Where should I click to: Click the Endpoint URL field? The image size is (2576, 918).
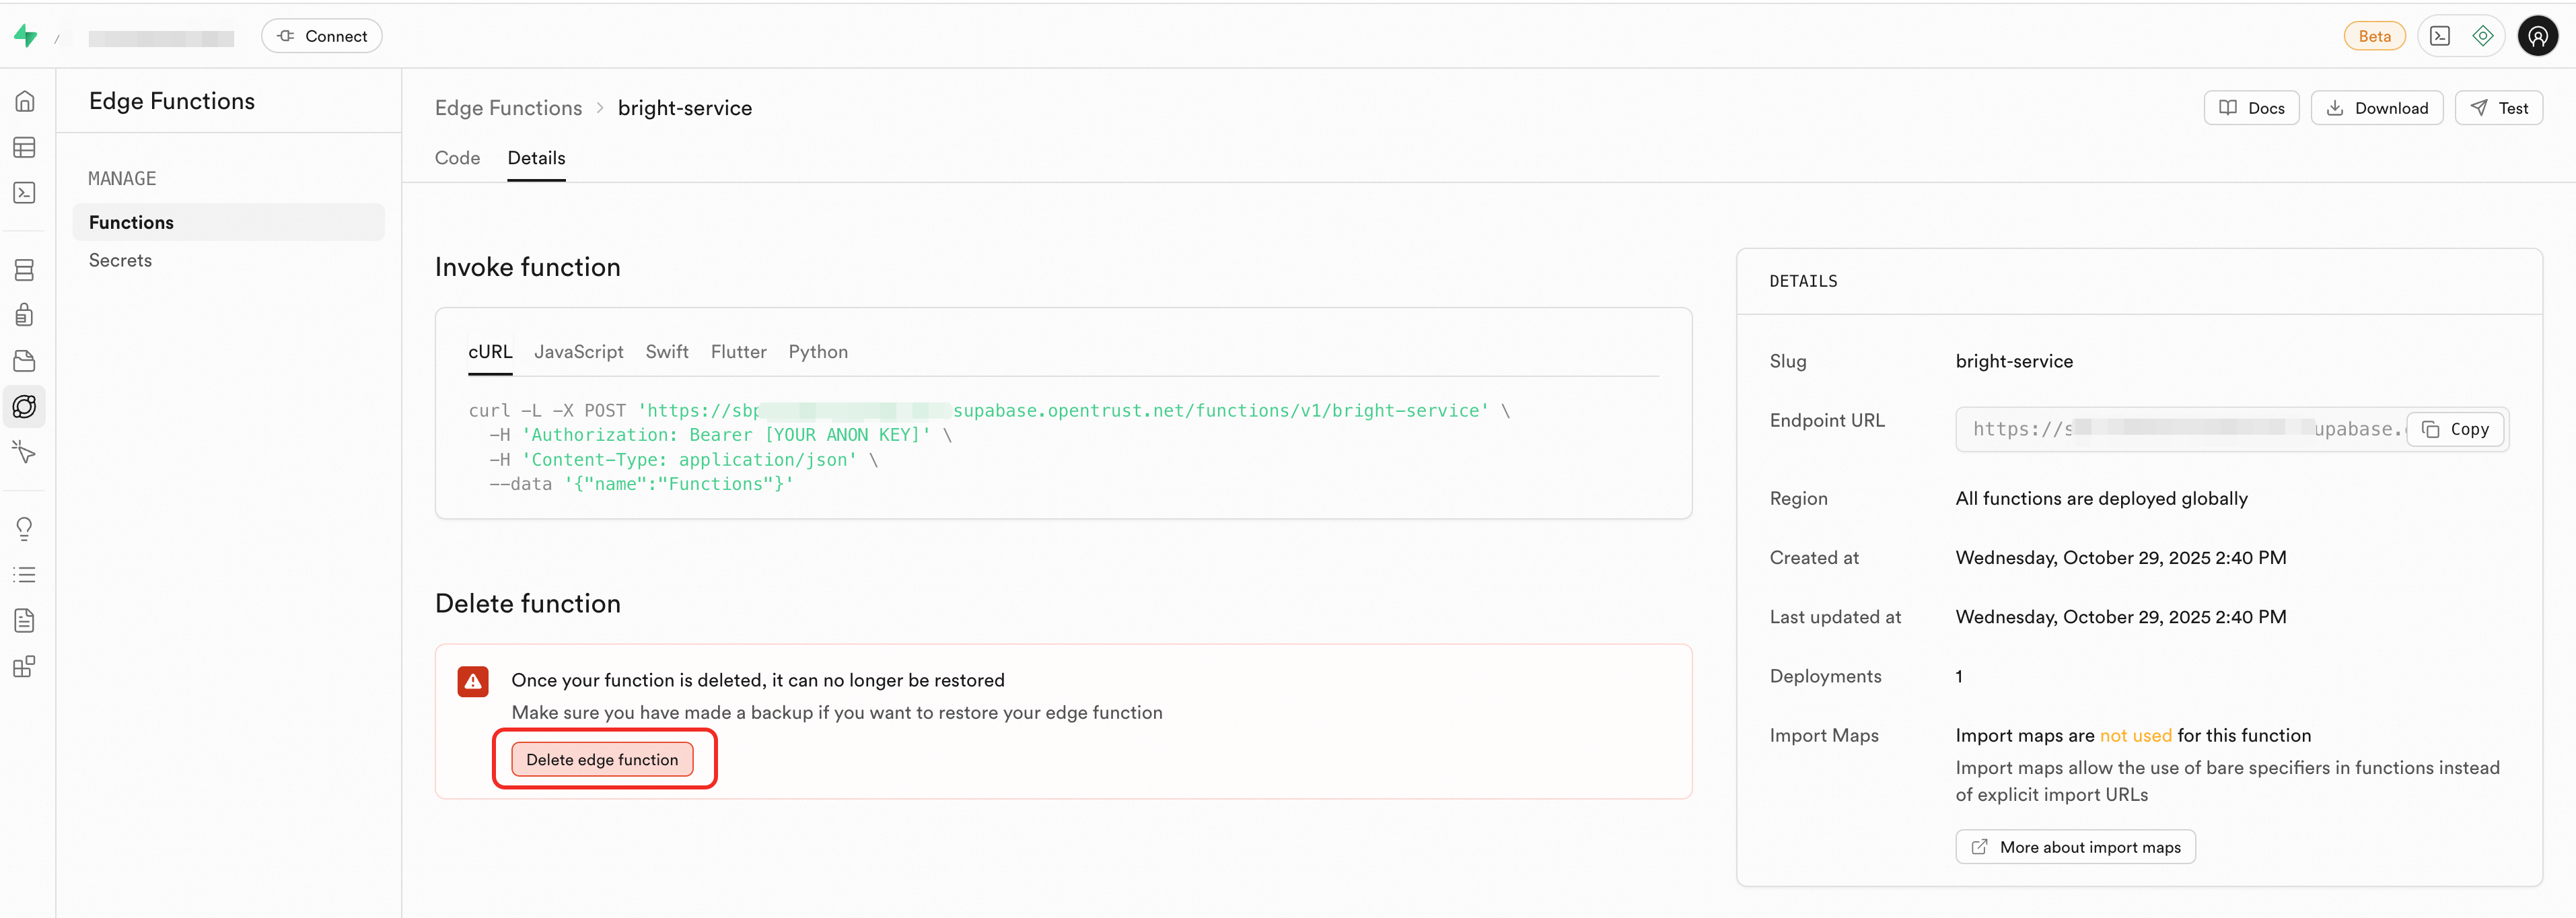point(2180,429)
